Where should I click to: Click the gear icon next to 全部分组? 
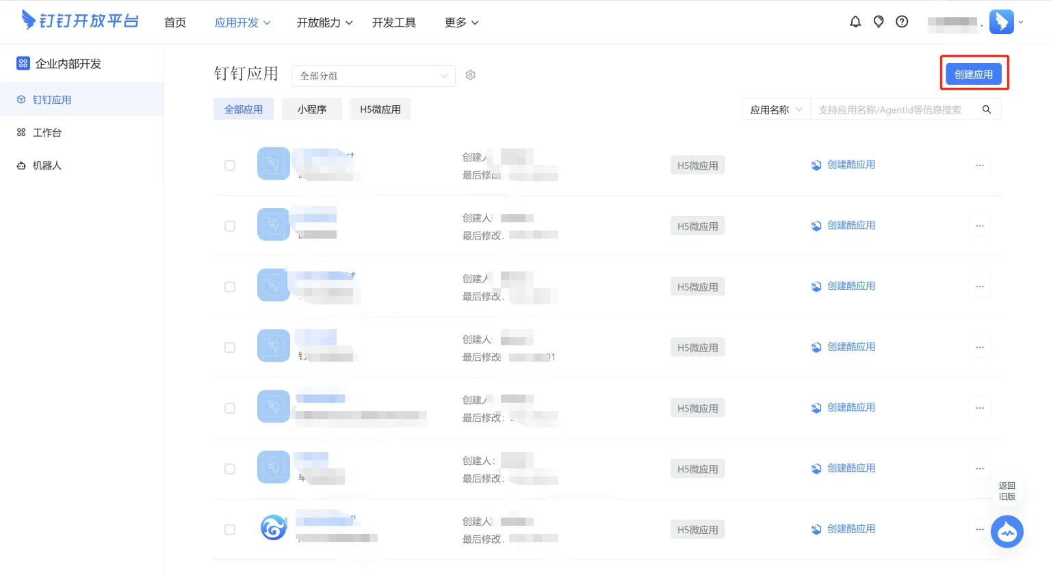click(470, 75)
